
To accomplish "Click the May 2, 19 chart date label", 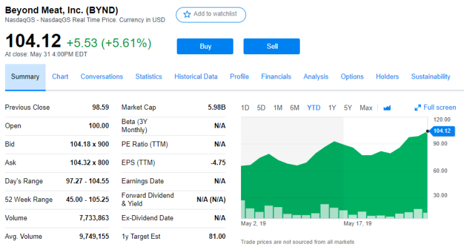I will [x=254, y=224].
